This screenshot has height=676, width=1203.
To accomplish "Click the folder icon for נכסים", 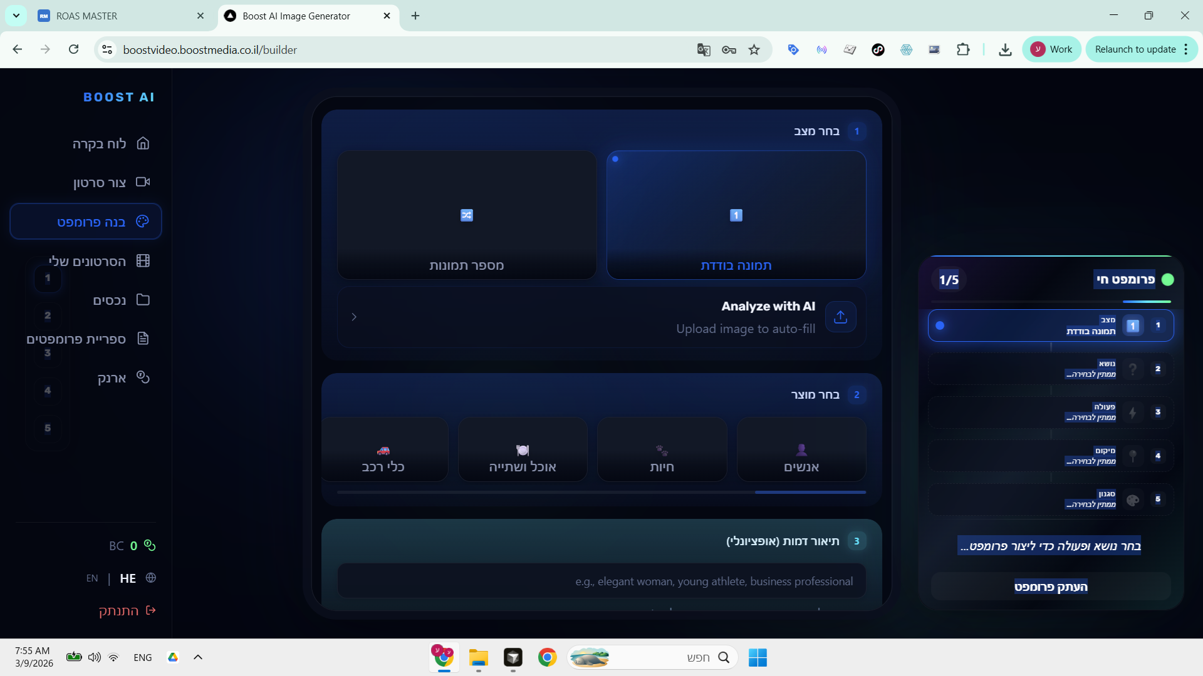I will 143,300.
